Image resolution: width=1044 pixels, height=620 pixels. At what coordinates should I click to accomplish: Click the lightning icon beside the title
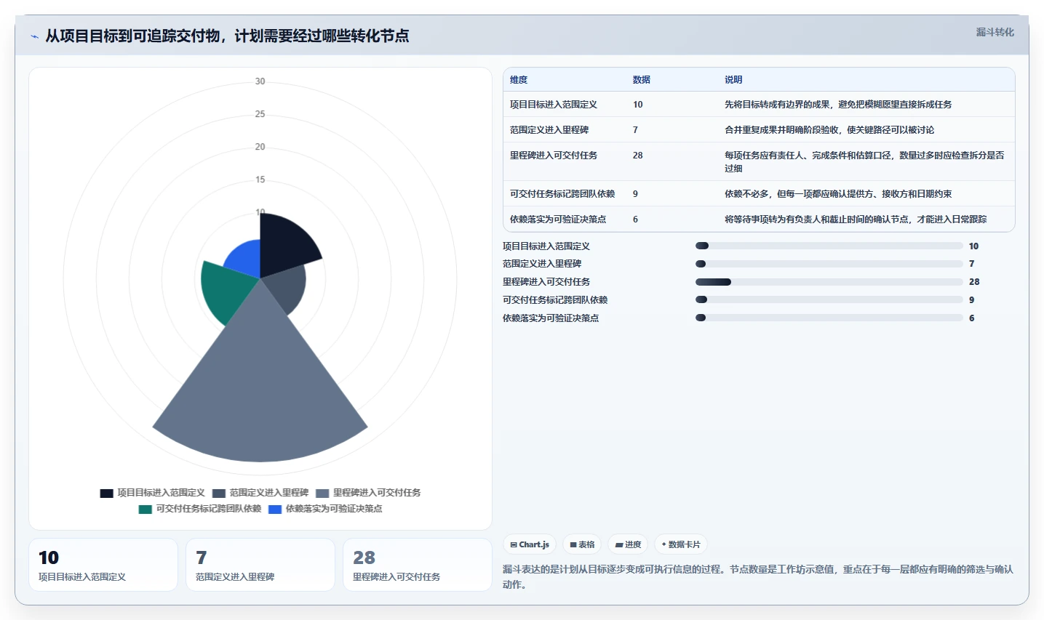pos(34,36)
